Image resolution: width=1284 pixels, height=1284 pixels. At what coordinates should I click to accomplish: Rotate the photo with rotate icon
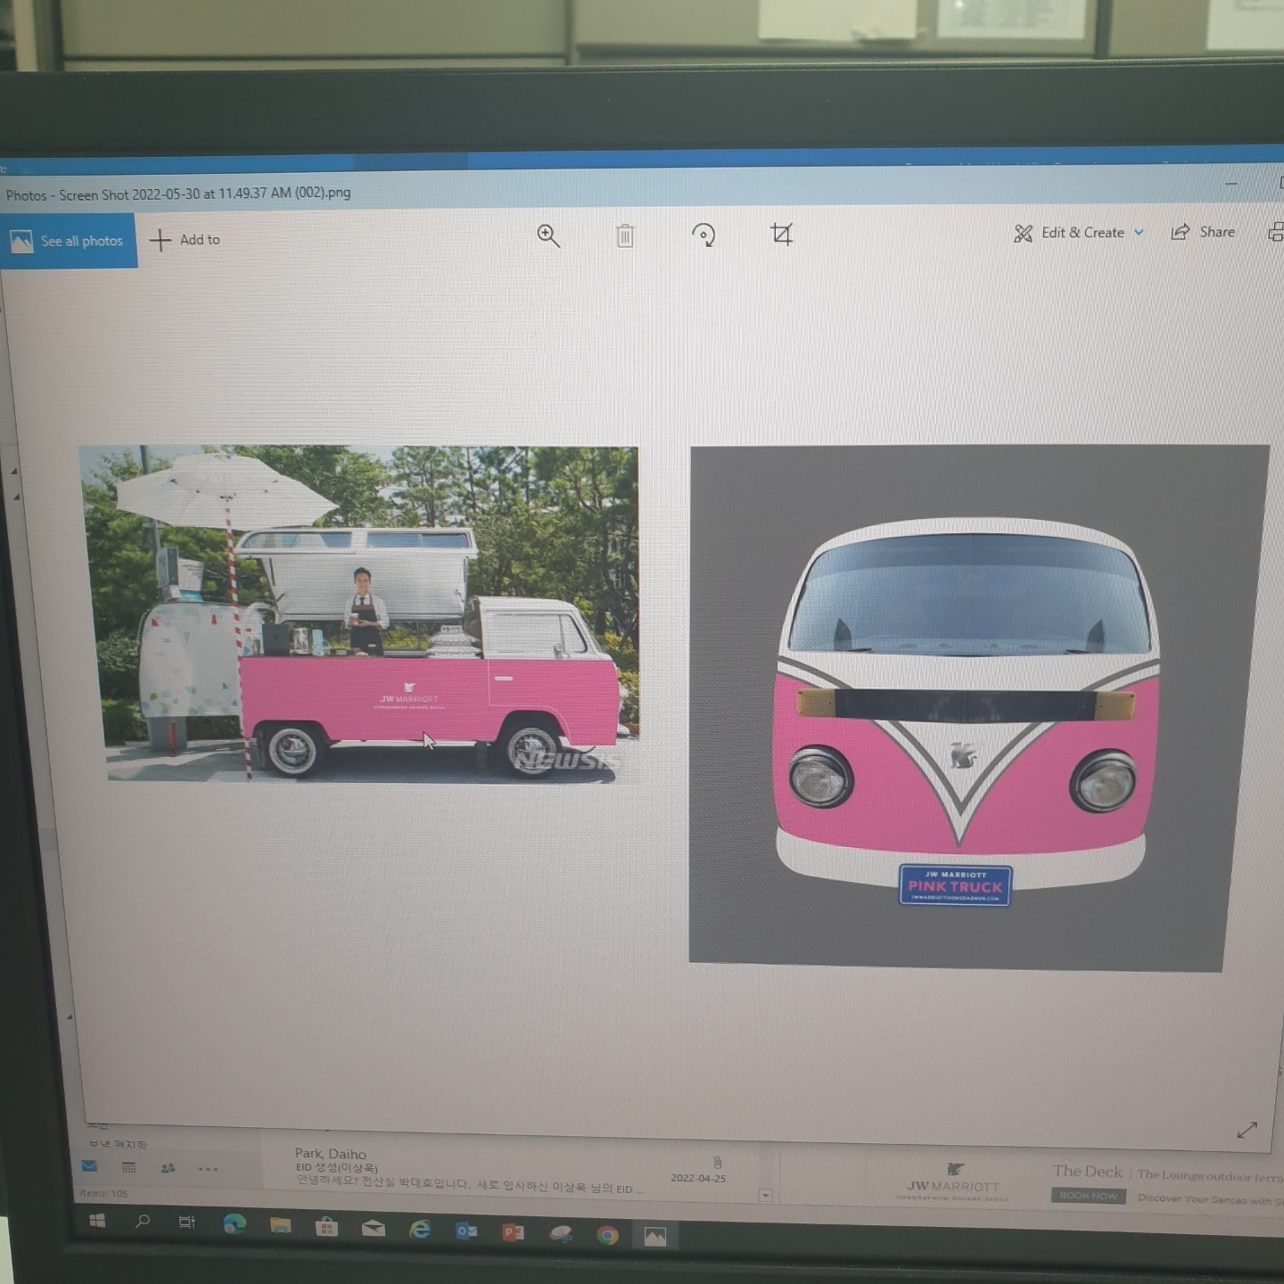click(x=704, y=235)
